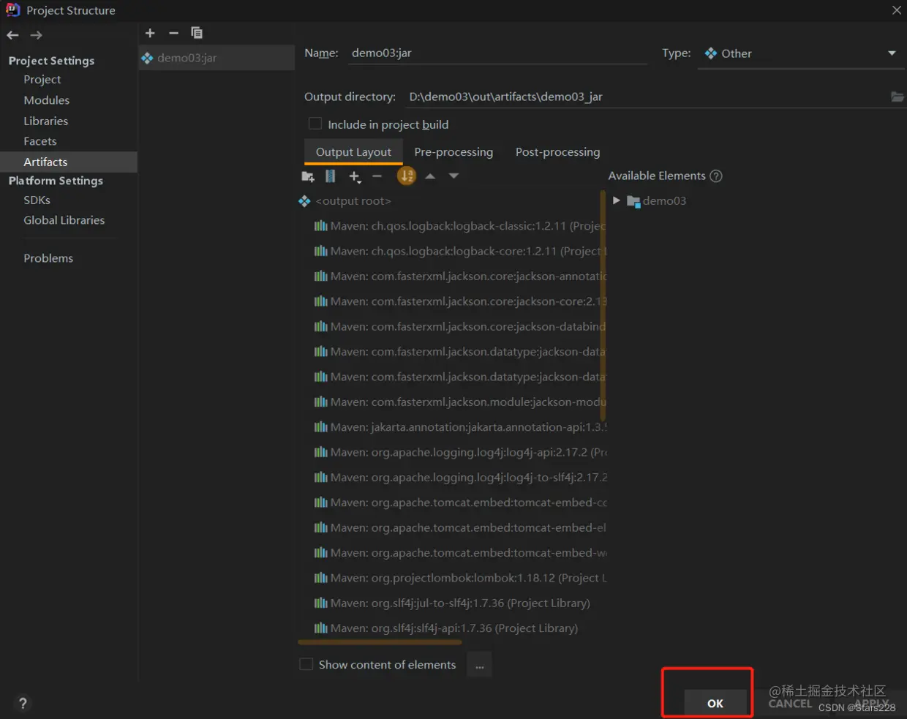Browse for output directory folder icon
The height and width of the screenshot is (719, 907).
click(x=897, y=97)
